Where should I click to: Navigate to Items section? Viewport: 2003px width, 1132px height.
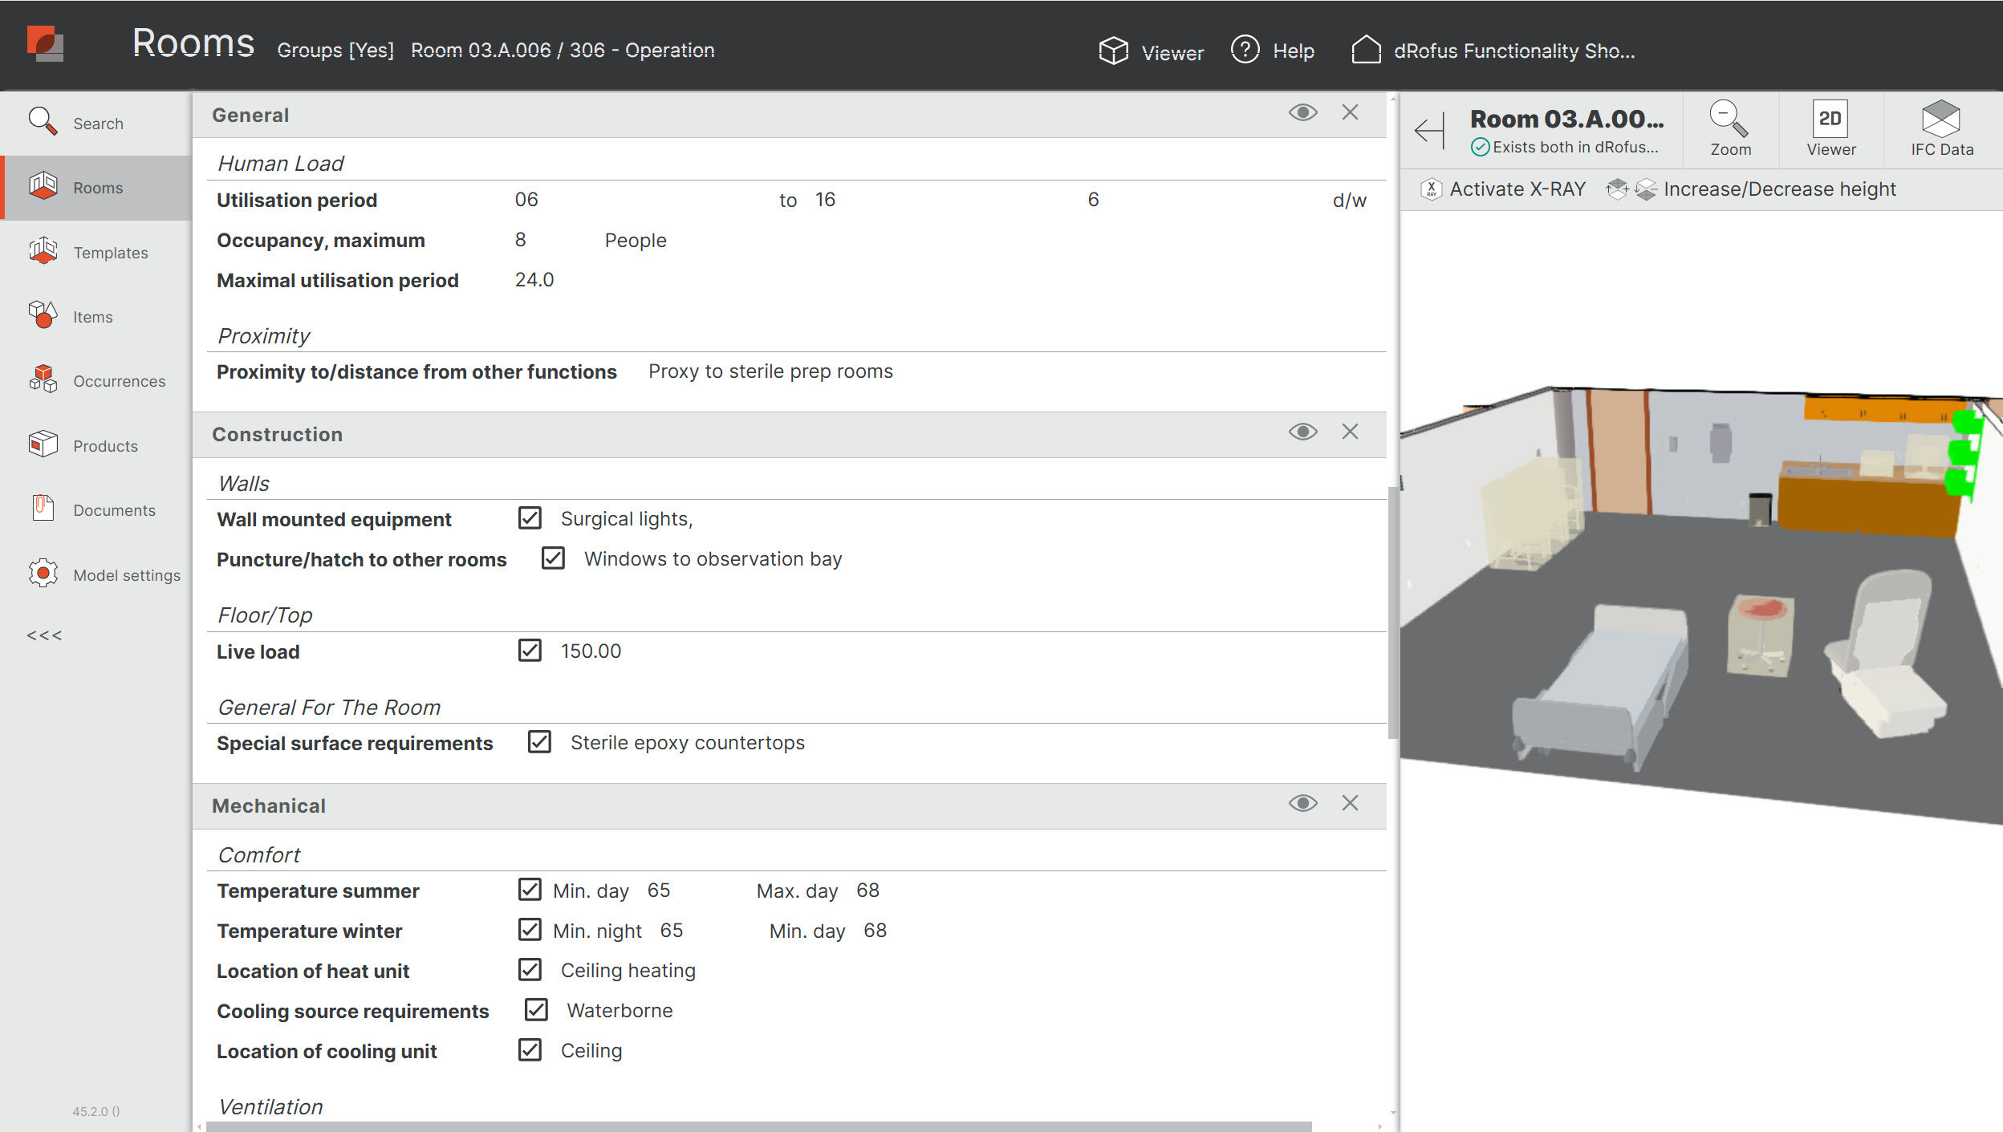click(x=91, y=316)
